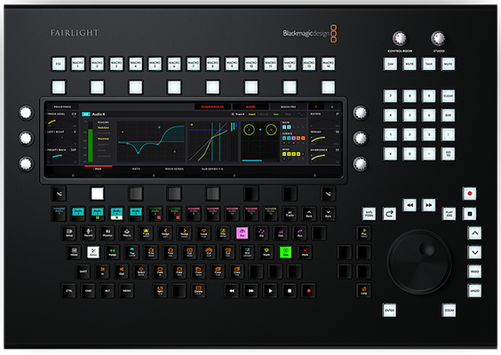Click the Control Room level knob
Image resolution: width=501 pixels, height=355 pixels.
(x=400, y=38)
